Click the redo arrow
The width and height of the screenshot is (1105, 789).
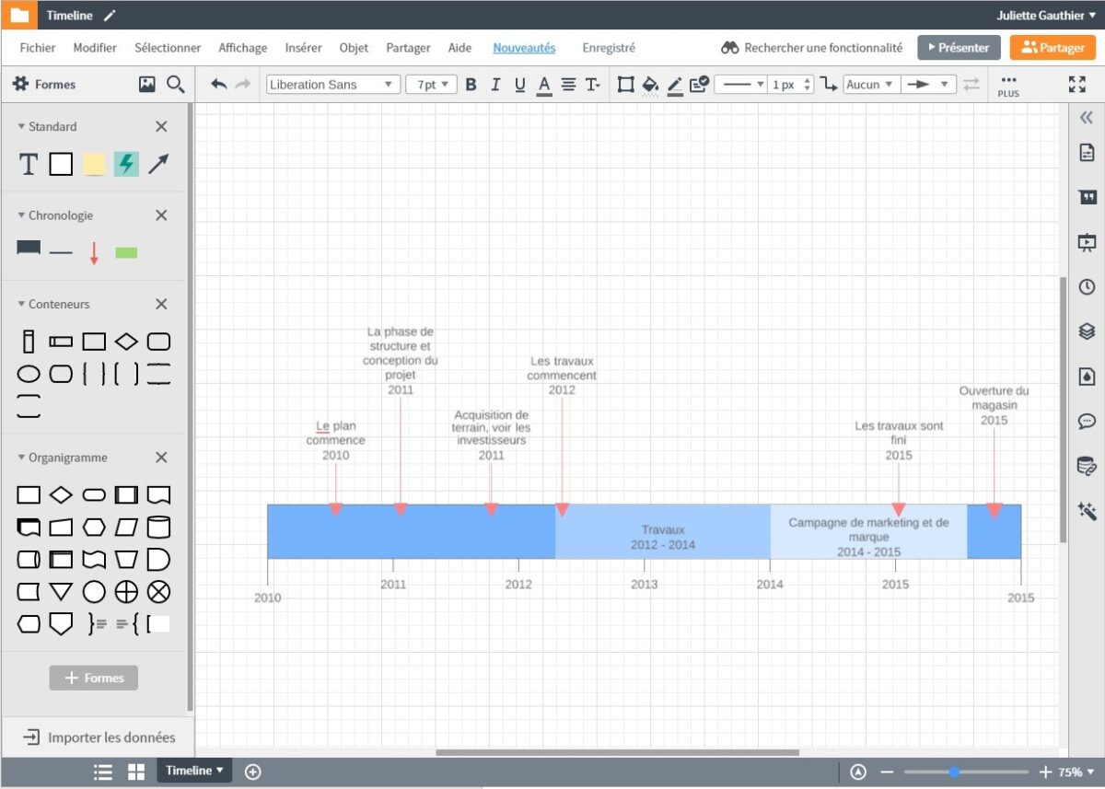click(243, 84)
